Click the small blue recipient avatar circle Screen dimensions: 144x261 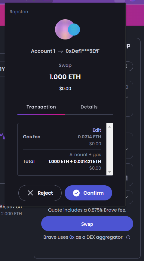pos(74,30)
